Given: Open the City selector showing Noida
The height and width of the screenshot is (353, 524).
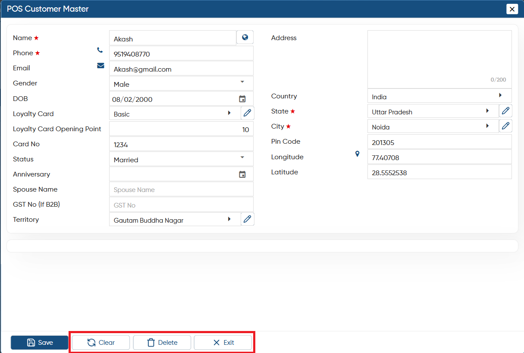Looking at the screenshot, I should (x=433, y=126).
